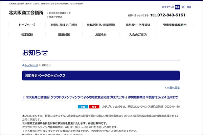The height and width of the screenshot is (135, 203).
Task: Set font size to 大
Action: (183, 7)
